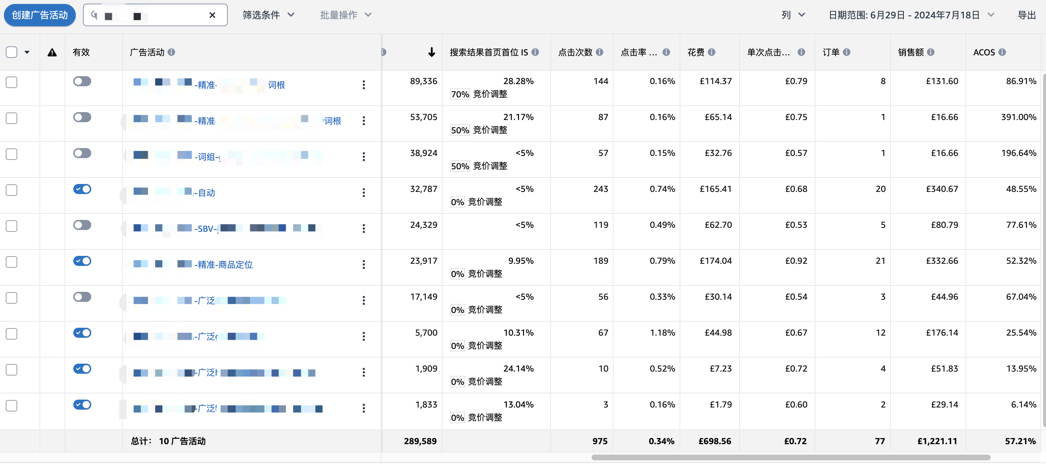Image resolution: width=1046 pixels, height=465 pixels.
Task: Open the 筛选条件 filter dropdown
Action: 268,15
